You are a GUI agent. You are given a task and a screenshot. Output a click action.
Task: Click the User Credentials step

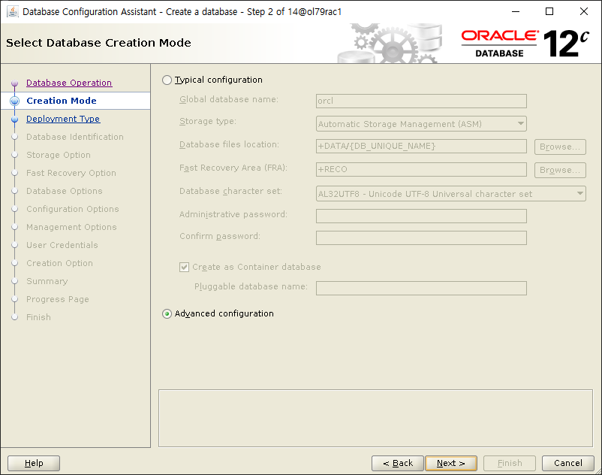pyautogui.click(x=62, y=245)
